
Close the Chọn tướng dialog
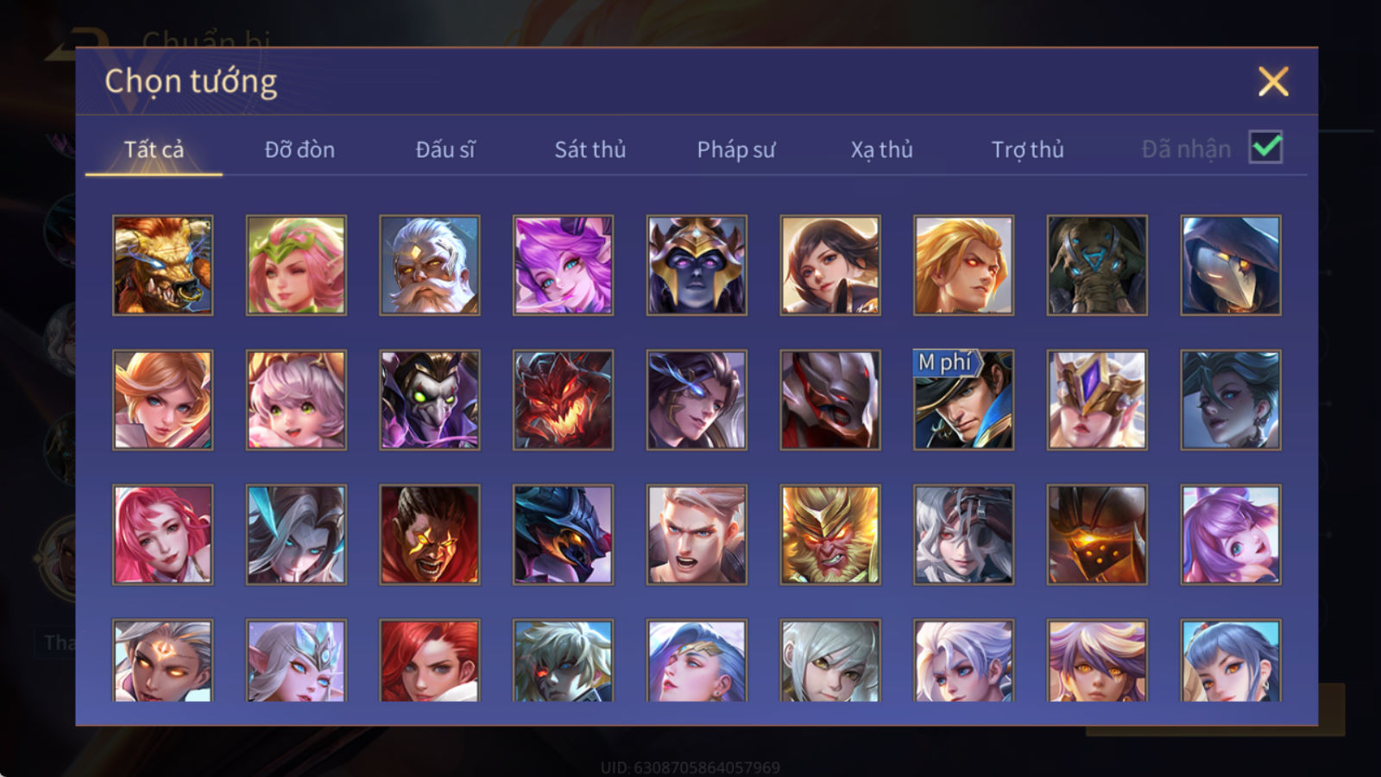click(1273, 82)
